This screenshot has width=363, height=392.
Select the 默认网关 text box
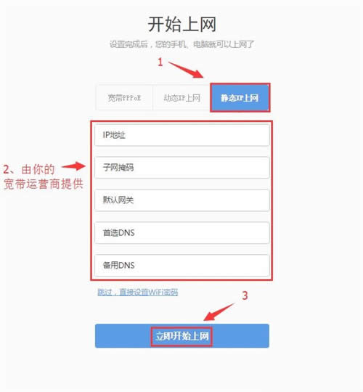(182, 200)
